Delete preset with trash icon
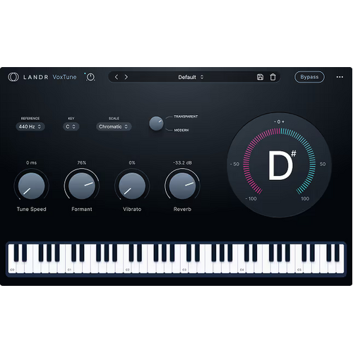 tap(273, 77)
